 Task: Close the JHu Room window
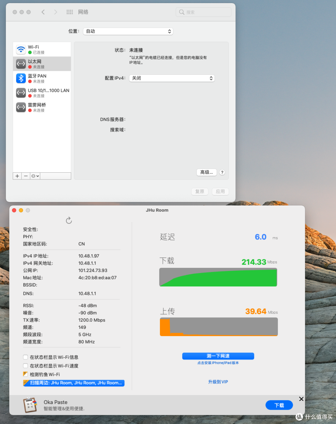(x=14, y=210)
